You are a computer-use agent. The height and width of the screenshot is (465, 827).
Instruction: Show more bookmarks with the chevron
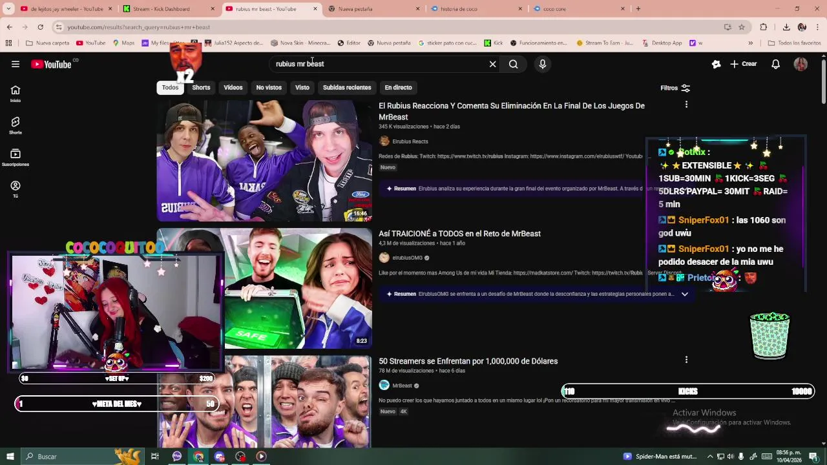[x=750, y=43]
